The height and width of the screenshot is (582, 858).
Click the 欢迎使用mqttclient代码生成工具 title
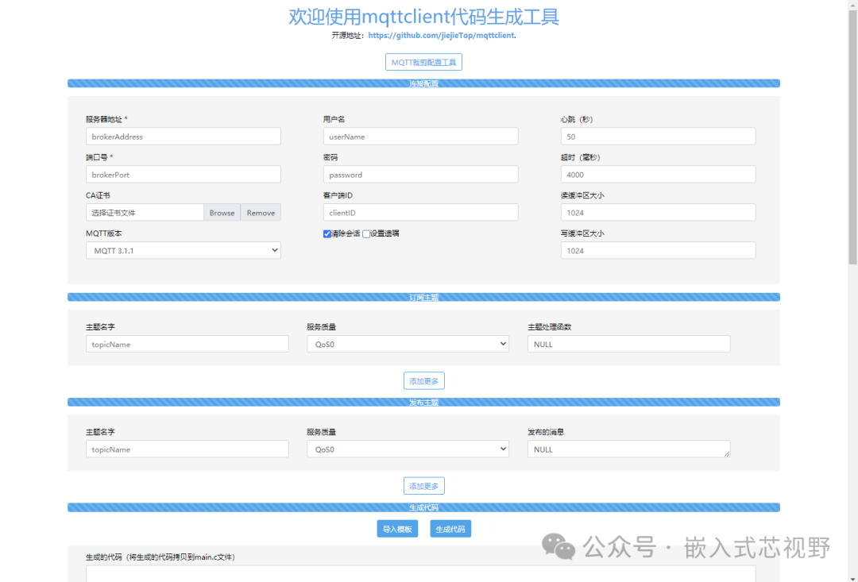click(x=423, y=17)
